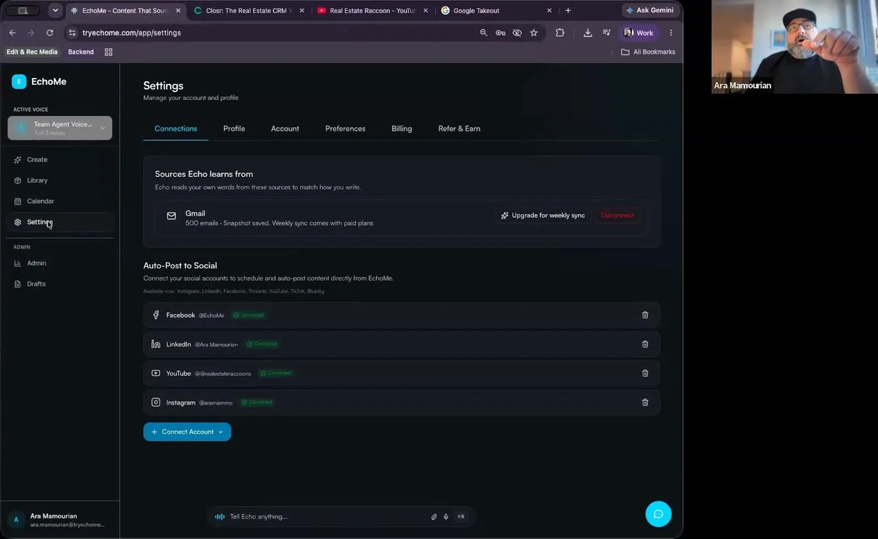Open the Work profile menu
Screen dimensions: 878x539
(639, 33)
